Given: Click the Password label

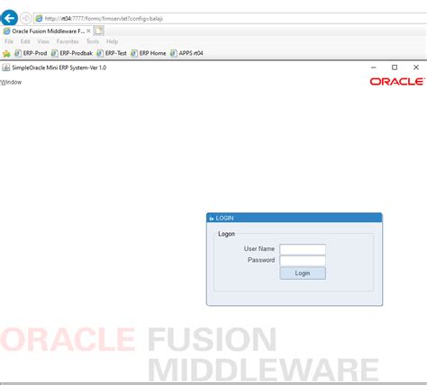Looking at the screenshot, I should pos(261,260).
